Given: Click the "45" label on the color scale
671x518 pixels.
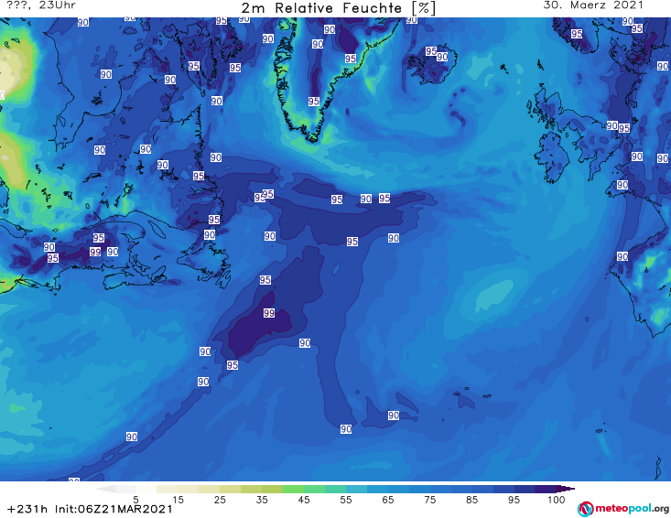Looking at the screenshot, I should click(x=304, y=500).
